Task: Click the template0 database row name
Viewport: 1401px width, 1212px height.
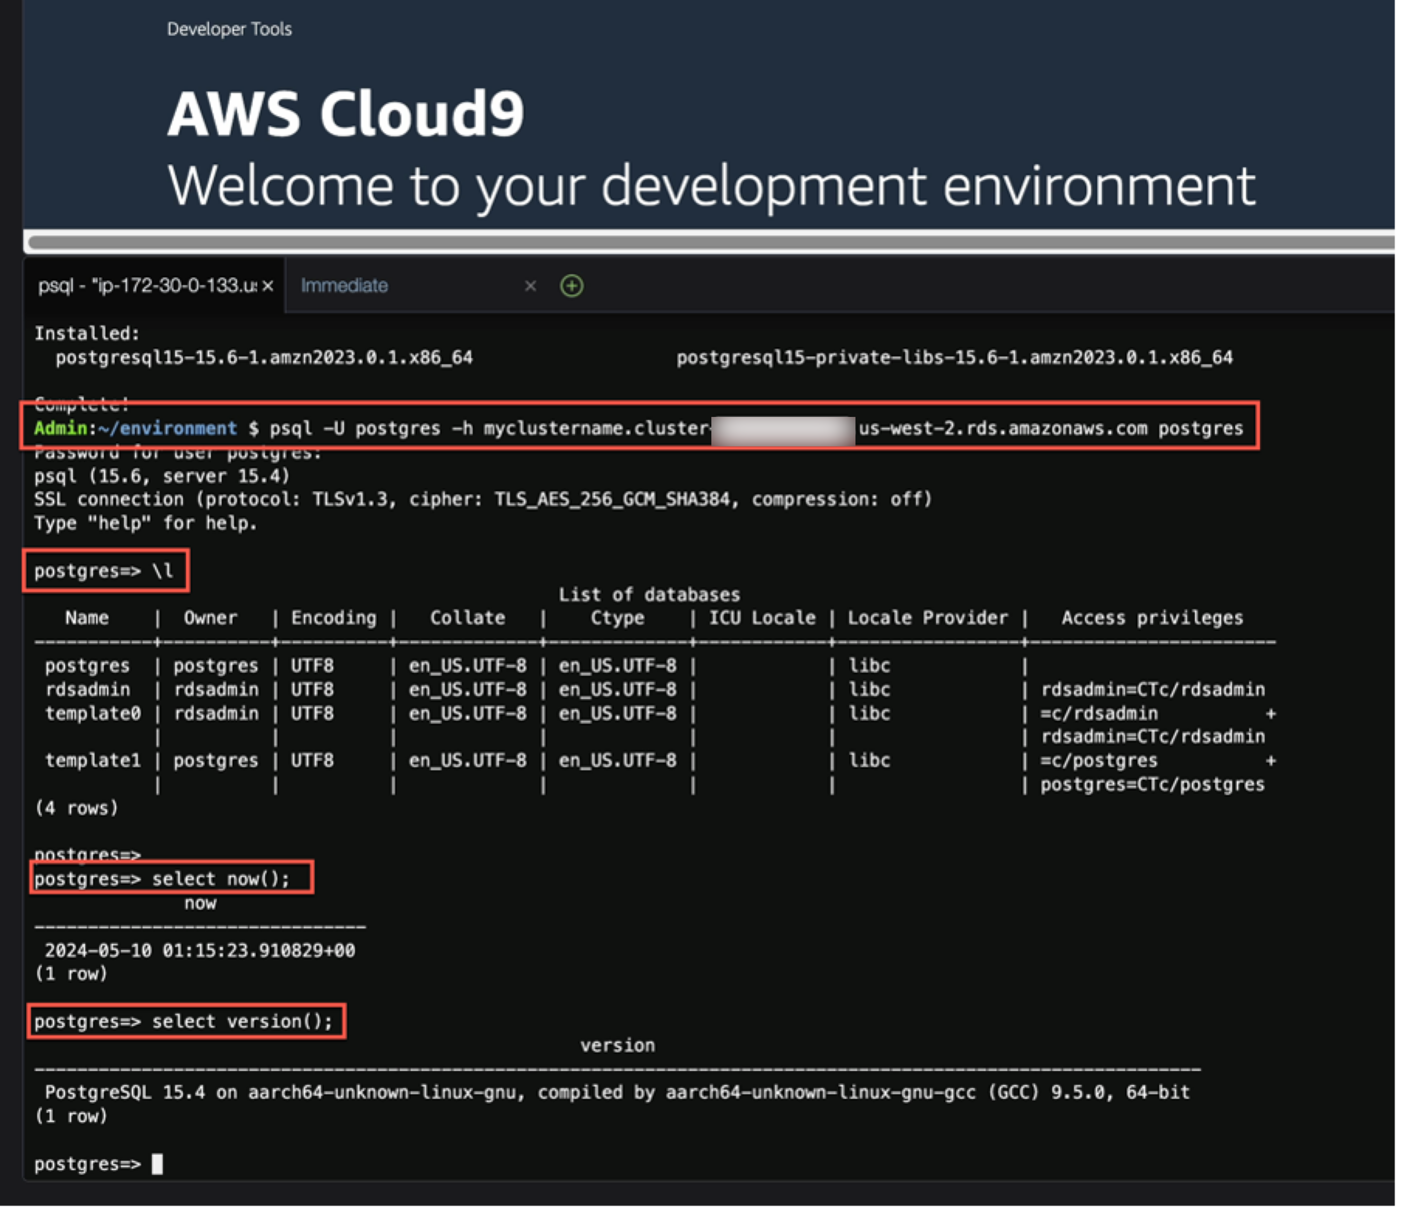Action: coord(94,713)
